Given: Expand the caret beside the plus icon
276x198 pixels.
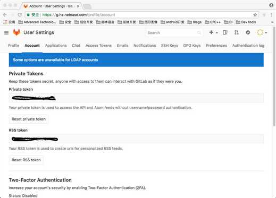Looking at the screenshot, I should coord(217,33).
